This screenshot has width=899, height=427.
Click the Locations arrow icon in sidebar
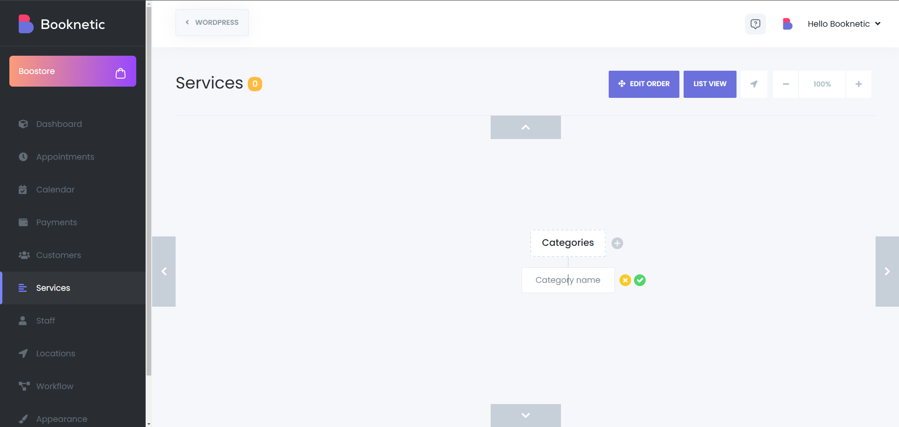23,353
